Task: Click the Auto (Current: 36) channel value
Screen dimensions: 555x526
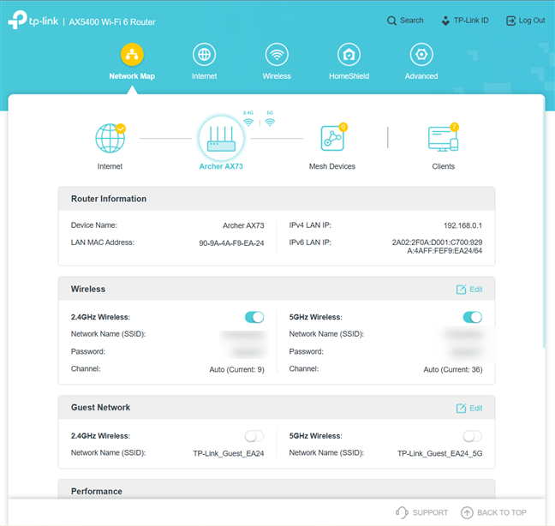Action: pyautogui.click(x=453, y=369)
